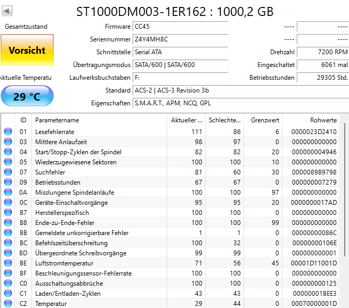Click the Firmware field showing CC45
349x308 pixels.
click(x=180, y=27)
